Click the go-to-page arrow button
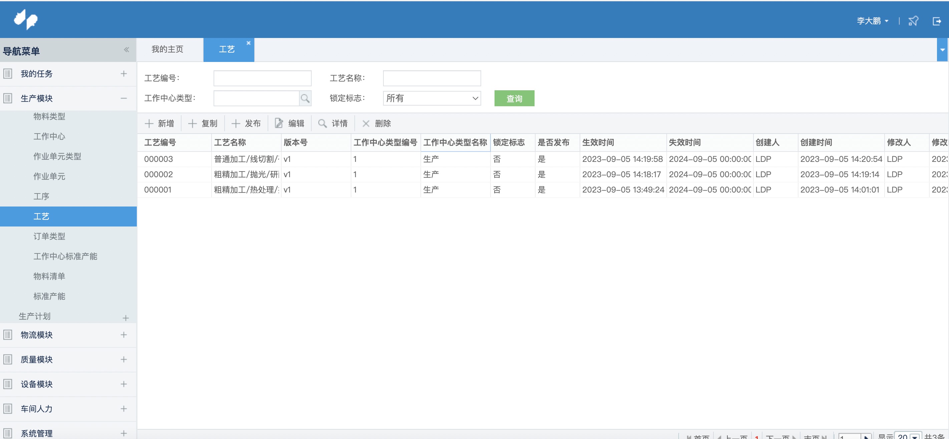This screenshot has width=949, height=439. 866,436
